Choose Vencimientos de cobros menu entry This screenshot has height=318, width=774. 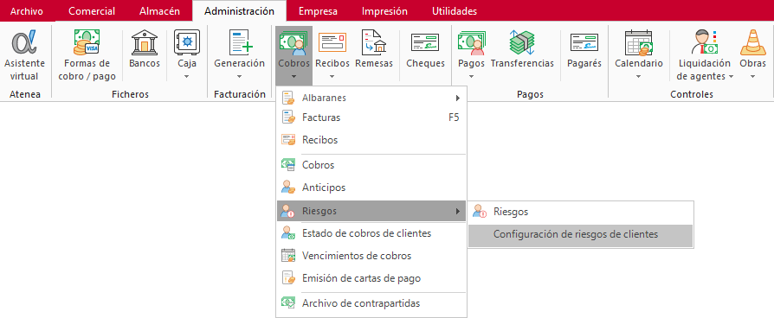371,256
